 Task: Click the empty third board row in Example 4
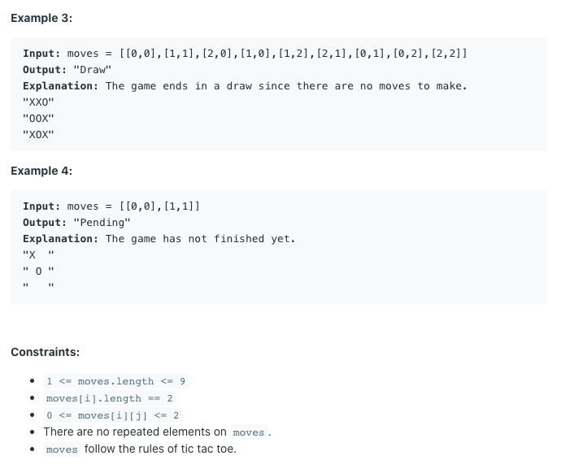[x=38, y=286]
